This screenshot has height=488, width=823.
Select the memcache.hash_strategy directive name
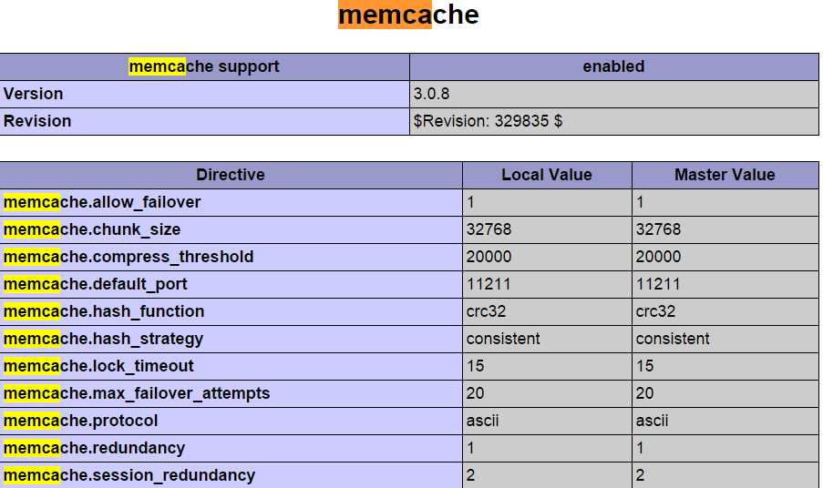coord(103,339)
